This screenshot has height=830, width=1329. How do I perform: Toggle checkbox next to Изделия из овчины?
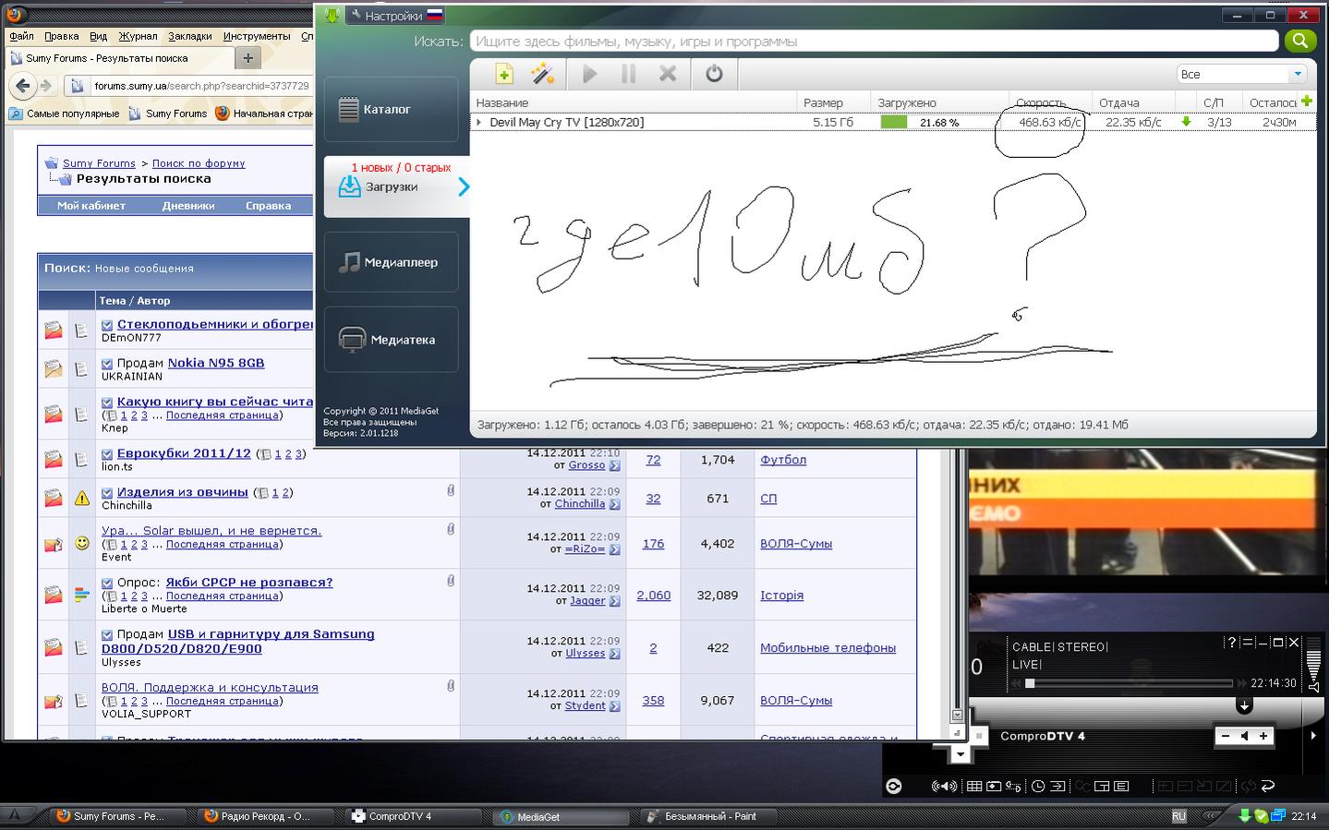[107, 493]
